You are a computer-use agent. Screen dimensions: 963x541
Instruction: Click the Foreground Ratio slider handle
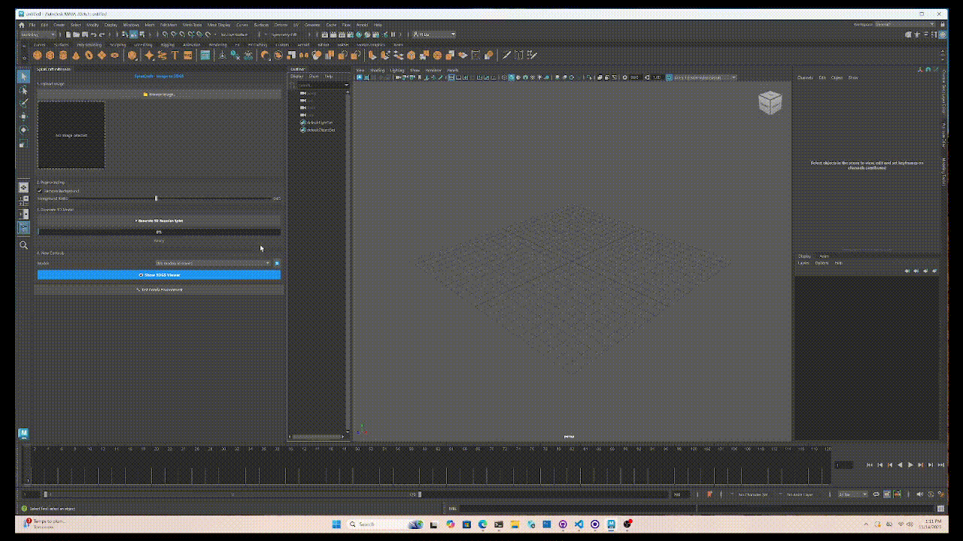point(156,198)
